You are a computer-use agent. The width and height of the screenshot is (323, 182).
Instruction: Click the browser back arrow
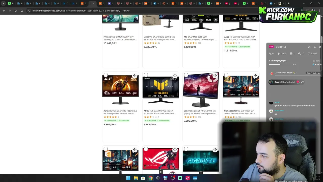[4, 11]
